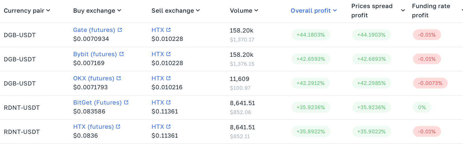Open Gate (futures) exchange link
The height and width of the screenshot is (144, 463).
point(94,30)
